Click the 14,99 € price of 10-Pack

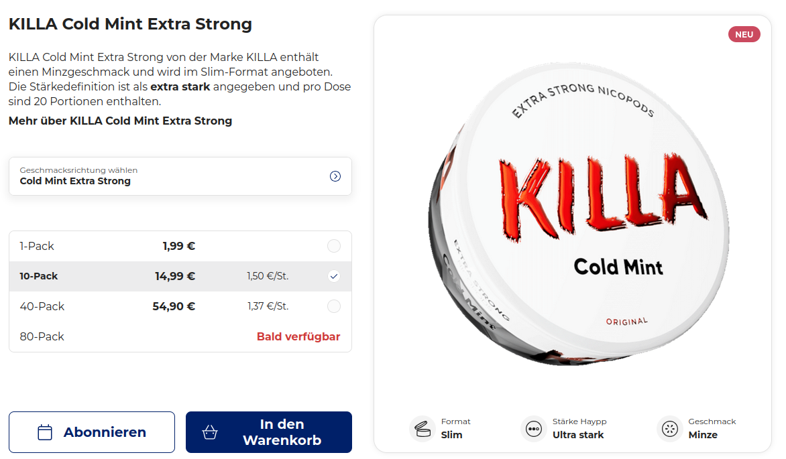click(x=174, y=276)
